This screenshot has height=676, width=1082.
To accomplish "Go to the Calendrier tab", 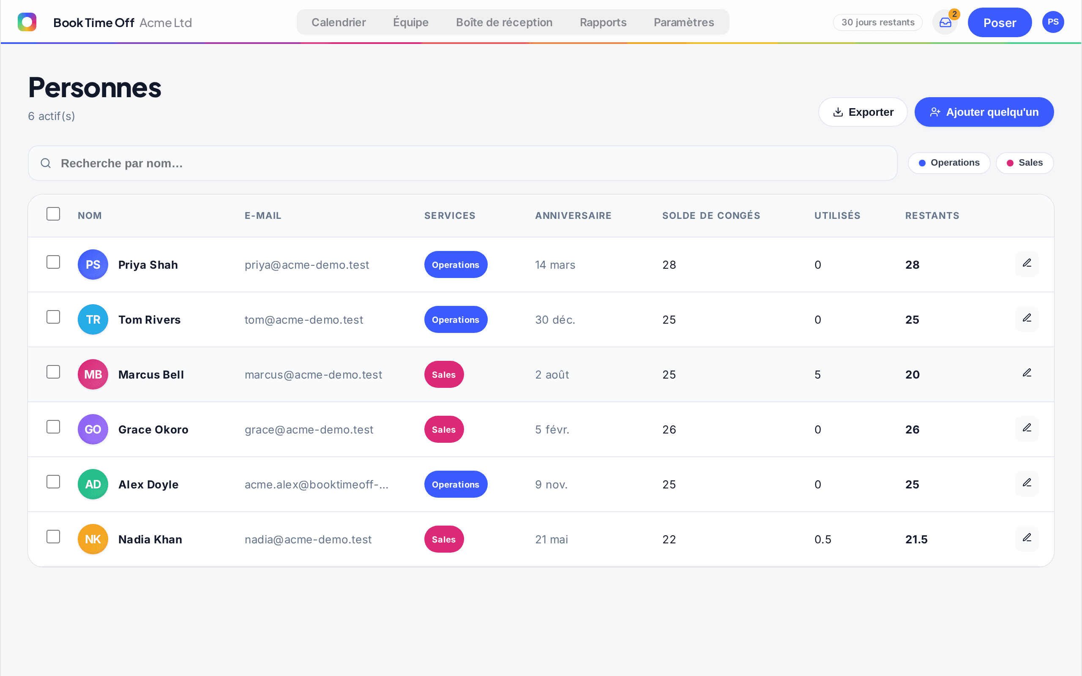I will [339, 22].
